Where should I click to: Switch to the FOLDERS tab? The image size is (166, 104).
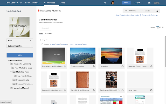coord(49,34)
